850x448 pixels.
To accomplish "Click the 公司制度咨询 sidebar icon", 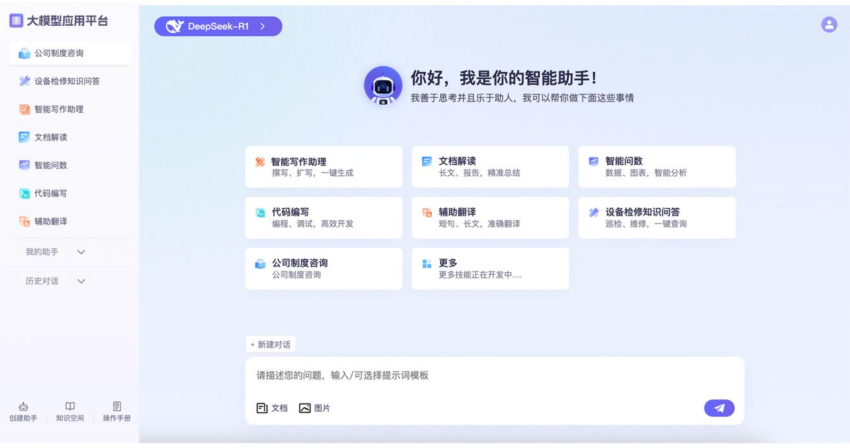I will click(25, 54).
